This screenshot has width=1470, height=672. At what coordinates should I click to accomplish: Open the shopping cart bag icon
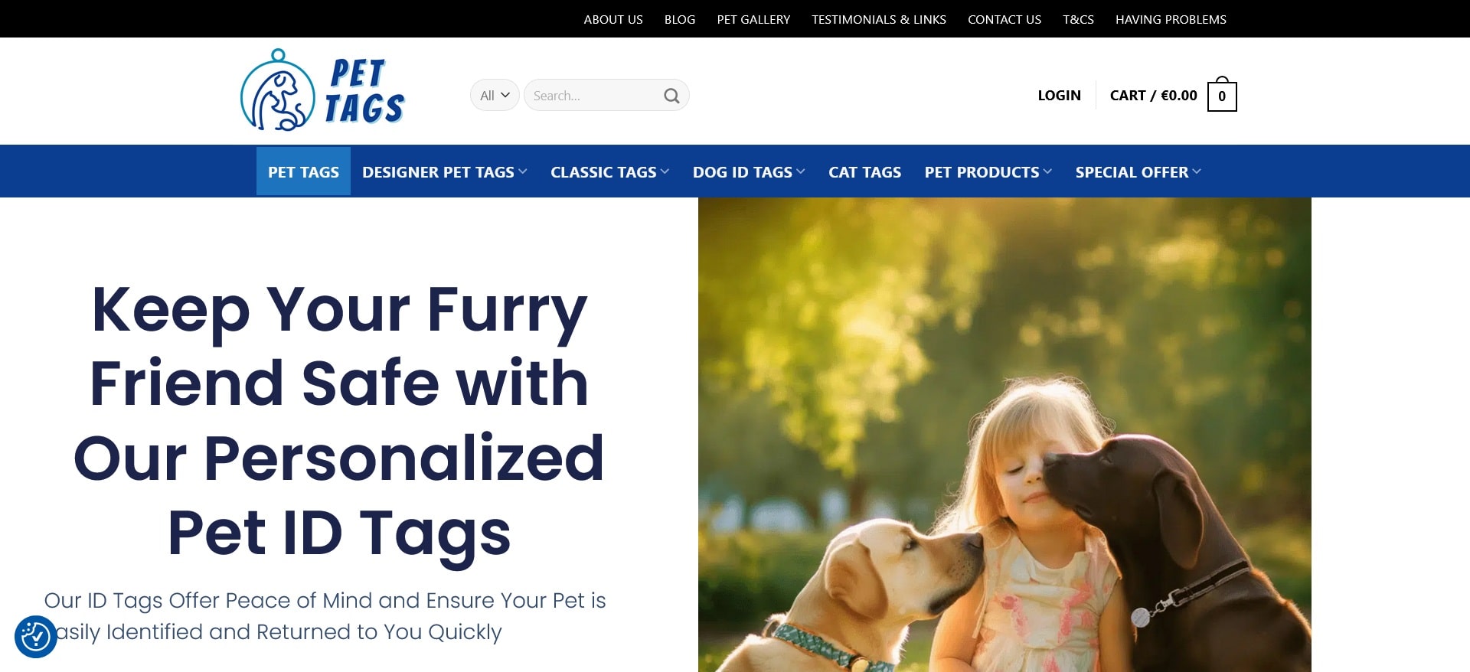click(x=1222, y=95)
